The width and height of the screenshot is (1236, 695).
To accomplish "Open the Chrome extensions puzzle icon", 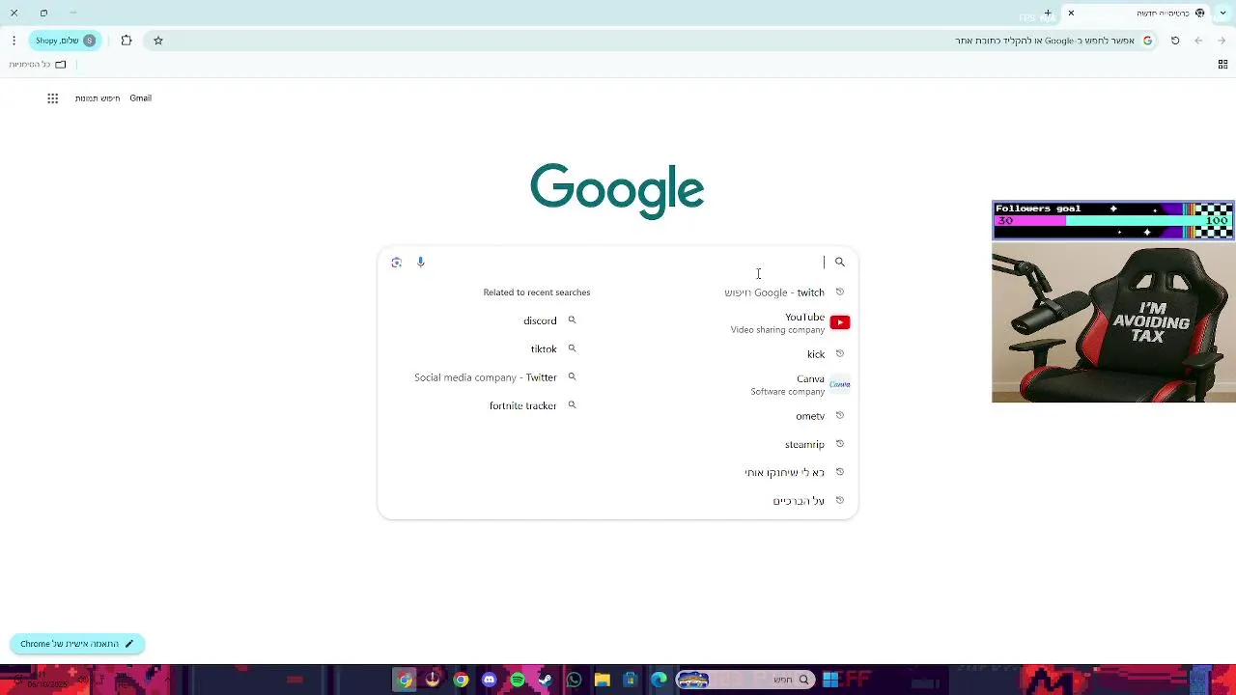I will [x=126, y=41].
